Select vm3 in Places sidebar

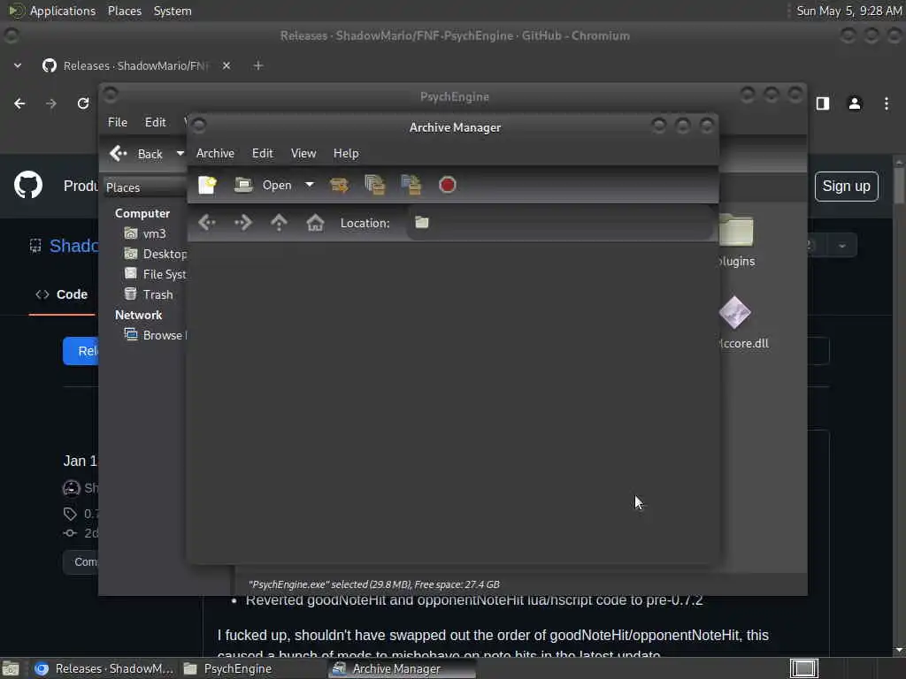pos(146,233)
